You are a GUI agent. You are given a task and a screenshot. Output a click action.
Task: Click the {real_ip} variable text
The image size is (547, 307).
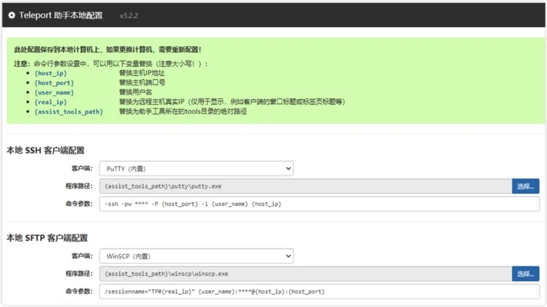pos(51,102)
